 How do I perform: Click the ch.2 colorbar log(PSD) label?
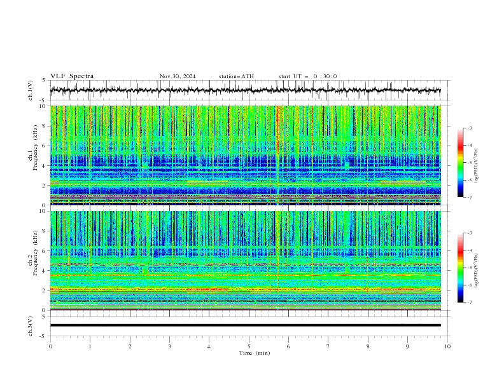coord(476,270)
